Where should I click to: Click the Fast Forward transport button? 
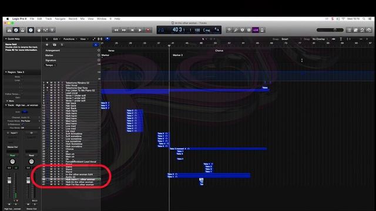tap(124, 30)
